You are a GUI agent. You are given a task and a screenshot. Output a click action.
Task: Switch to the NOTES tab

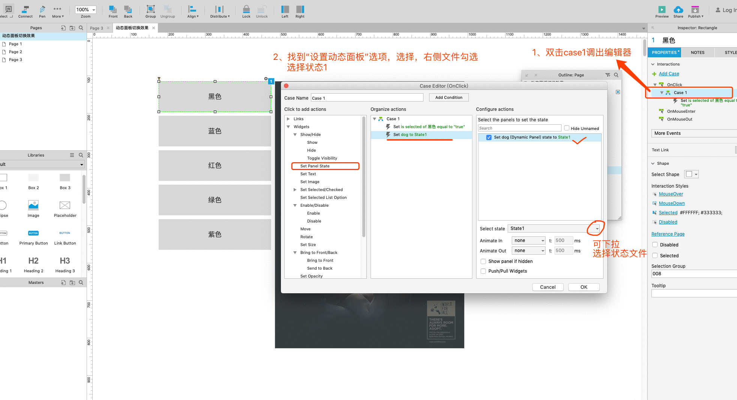click(698, 52)
